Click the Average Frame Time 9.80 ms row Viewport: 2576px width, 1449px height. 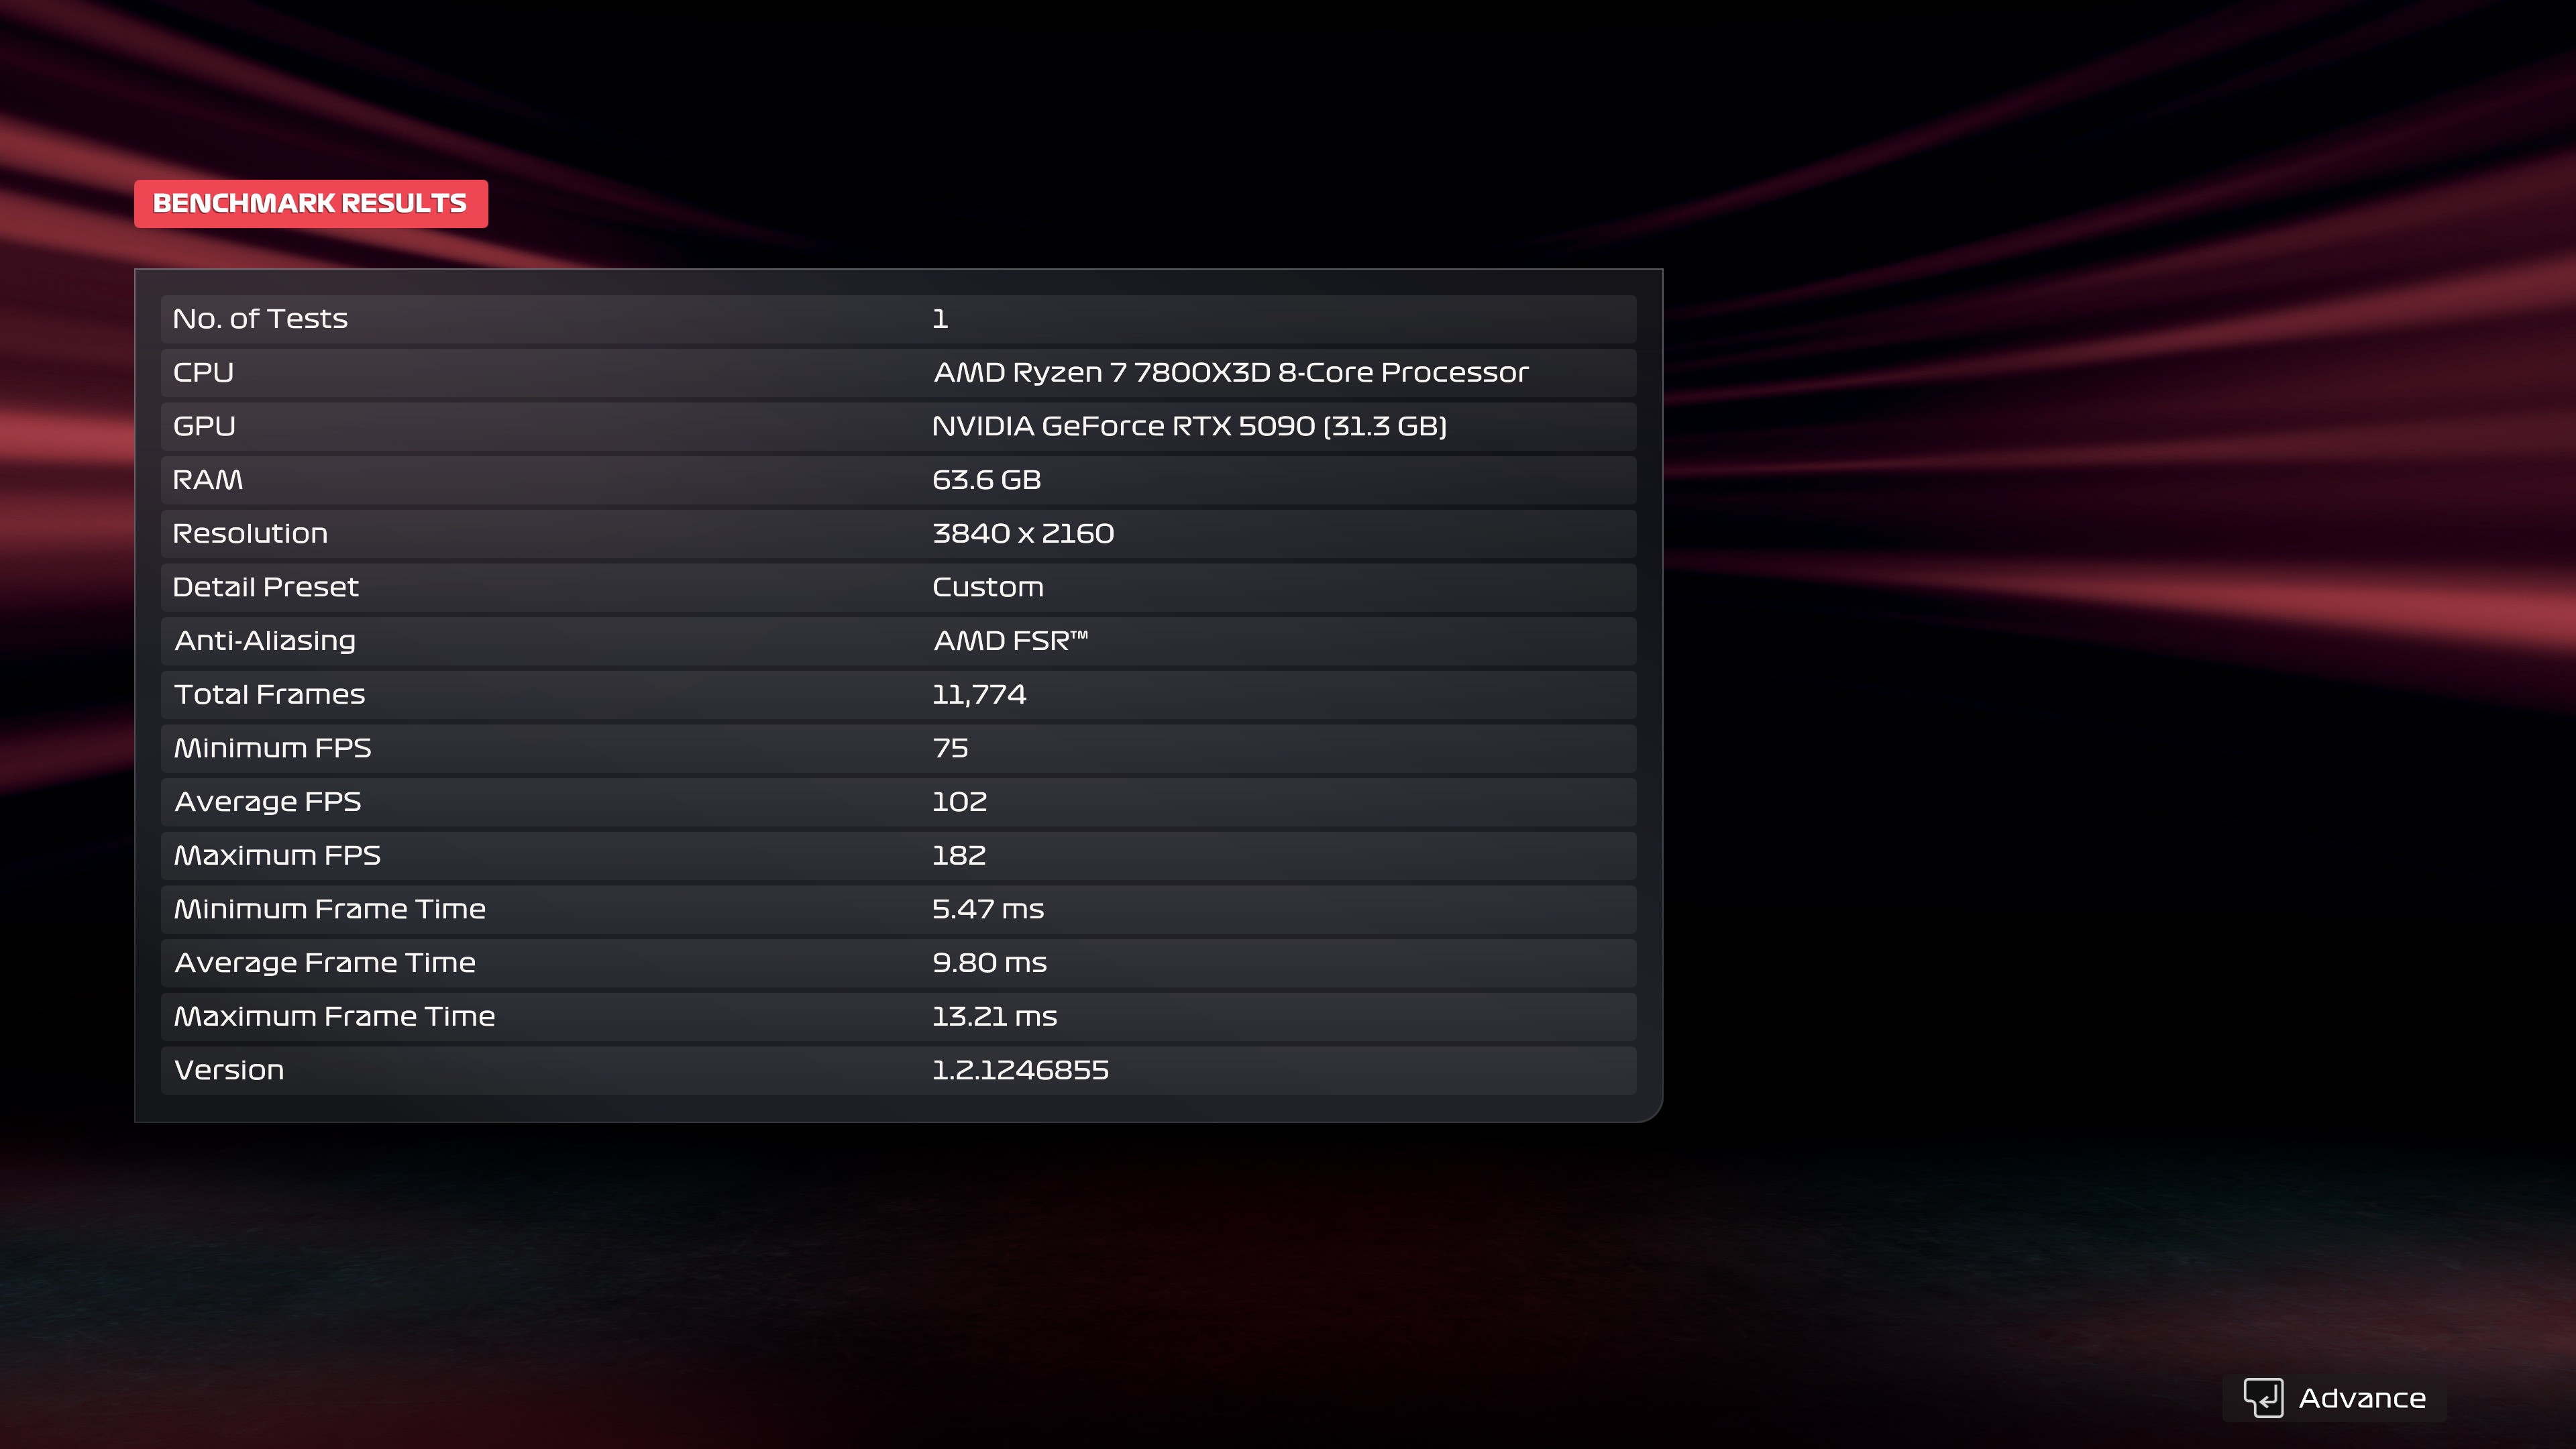[897, 963]
